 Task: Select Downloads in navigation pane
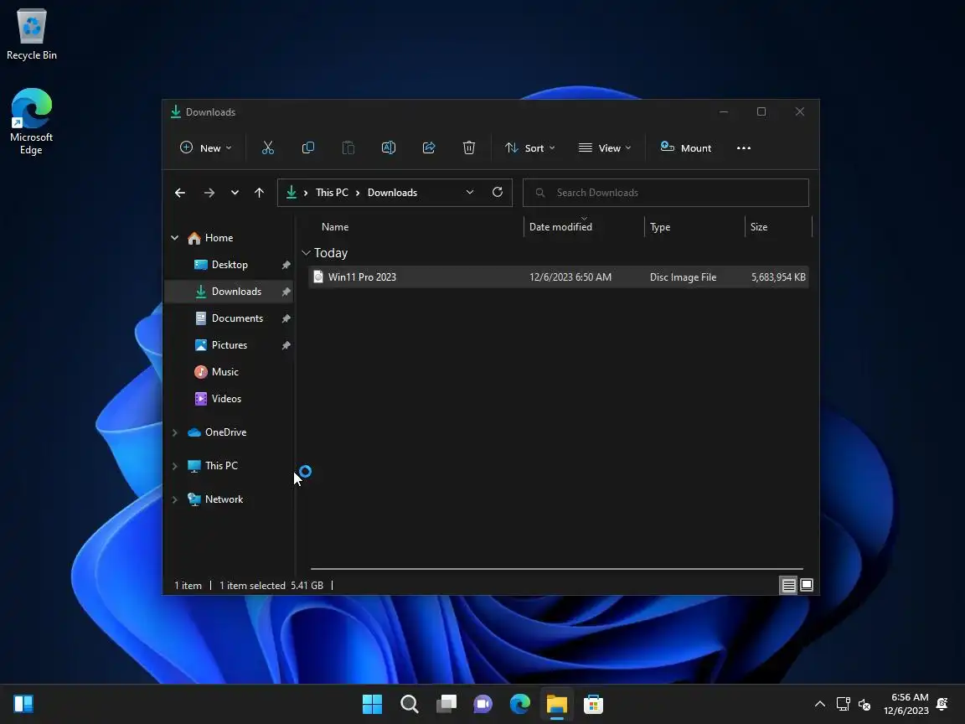pos(229,292)
